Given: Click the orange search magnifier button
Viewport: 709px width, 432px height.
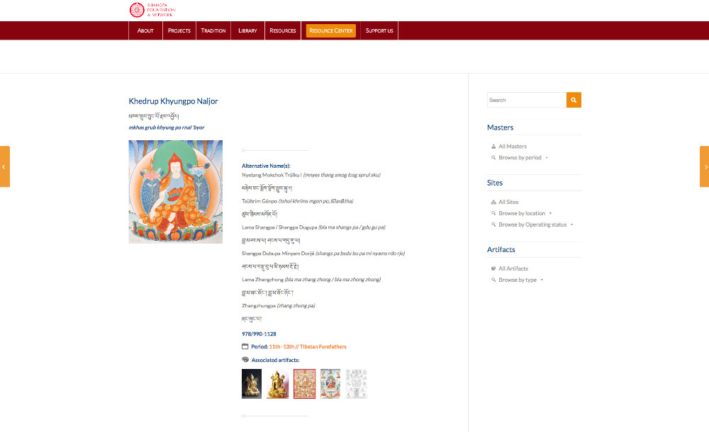Looking at the screenshot, I should pos(574,100).
